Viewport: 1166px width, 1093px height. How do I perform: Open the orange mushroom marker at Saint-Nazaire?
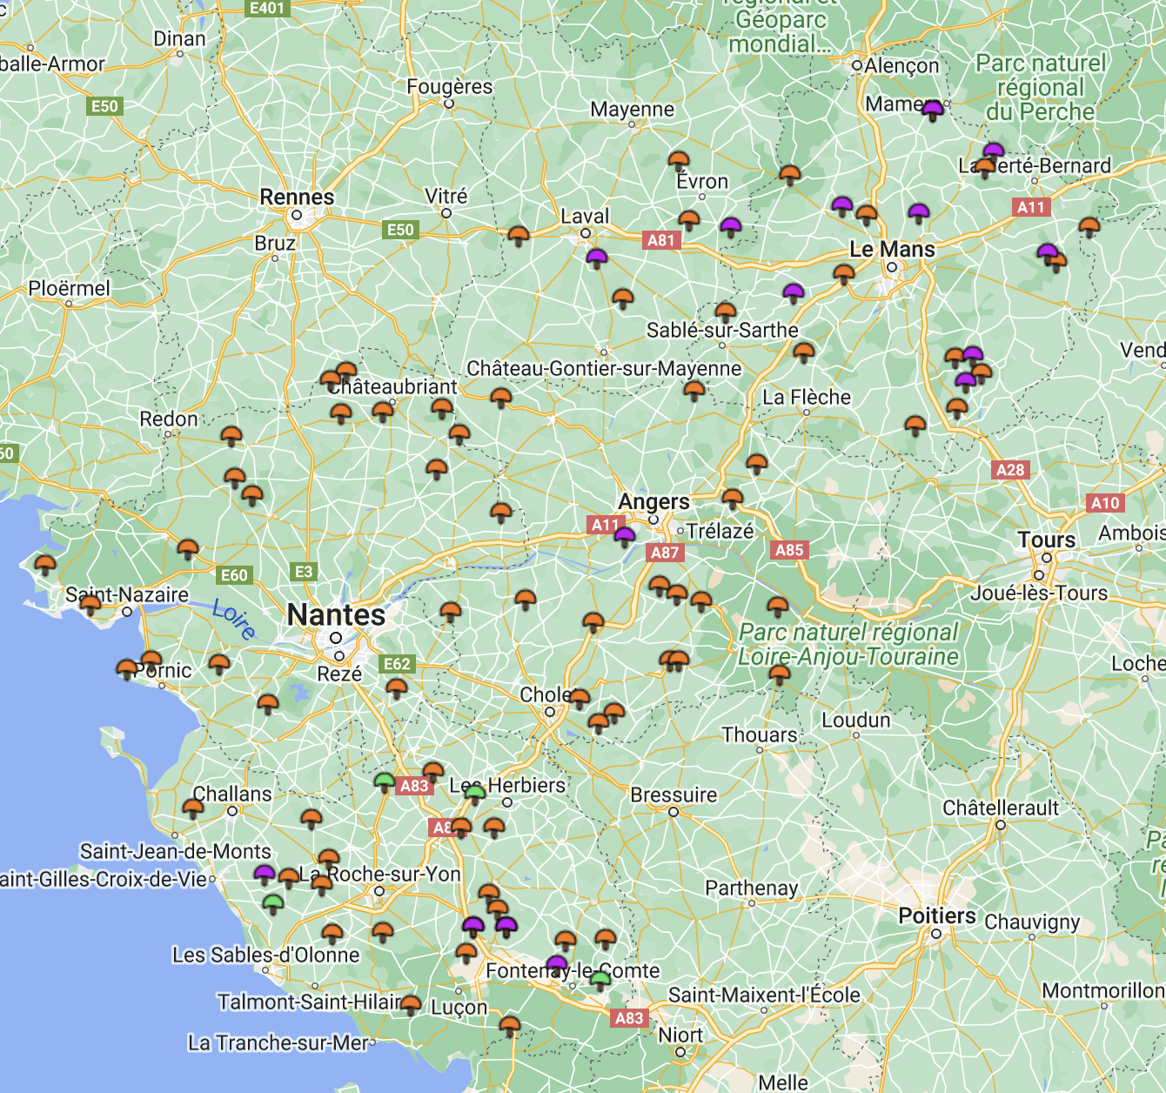[x=90, y=604]
